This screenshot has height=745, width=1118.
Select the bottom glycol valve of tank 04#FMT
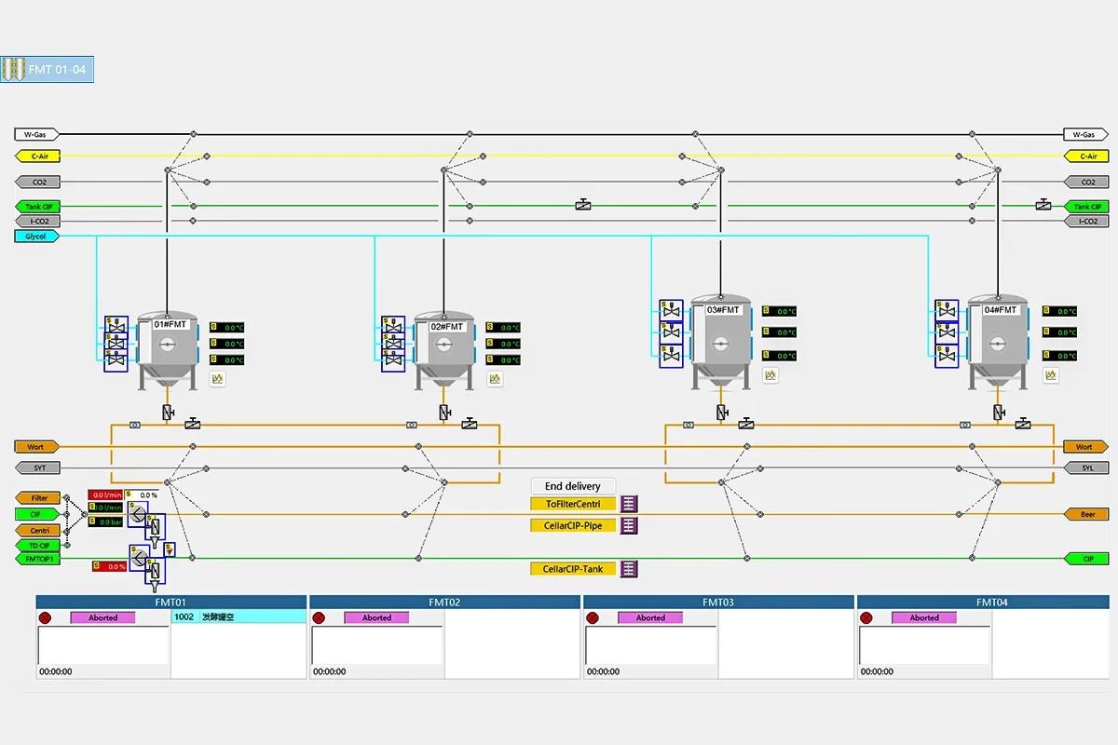pos(947,356)
